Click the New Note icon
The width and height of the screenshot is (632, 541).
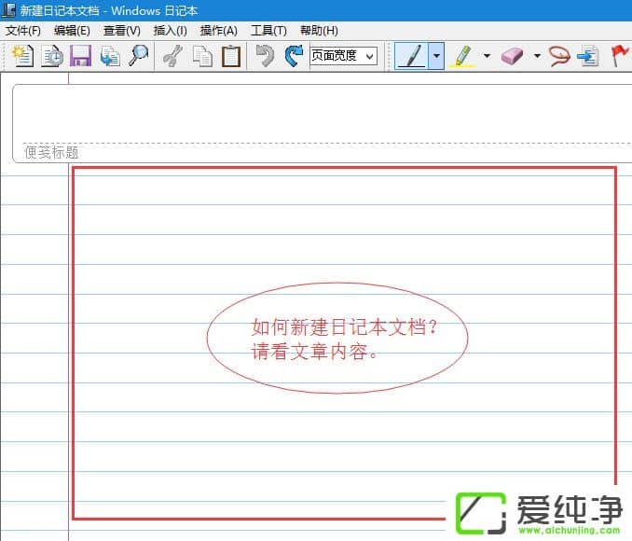pyautogui.click(x=23, y=56)
